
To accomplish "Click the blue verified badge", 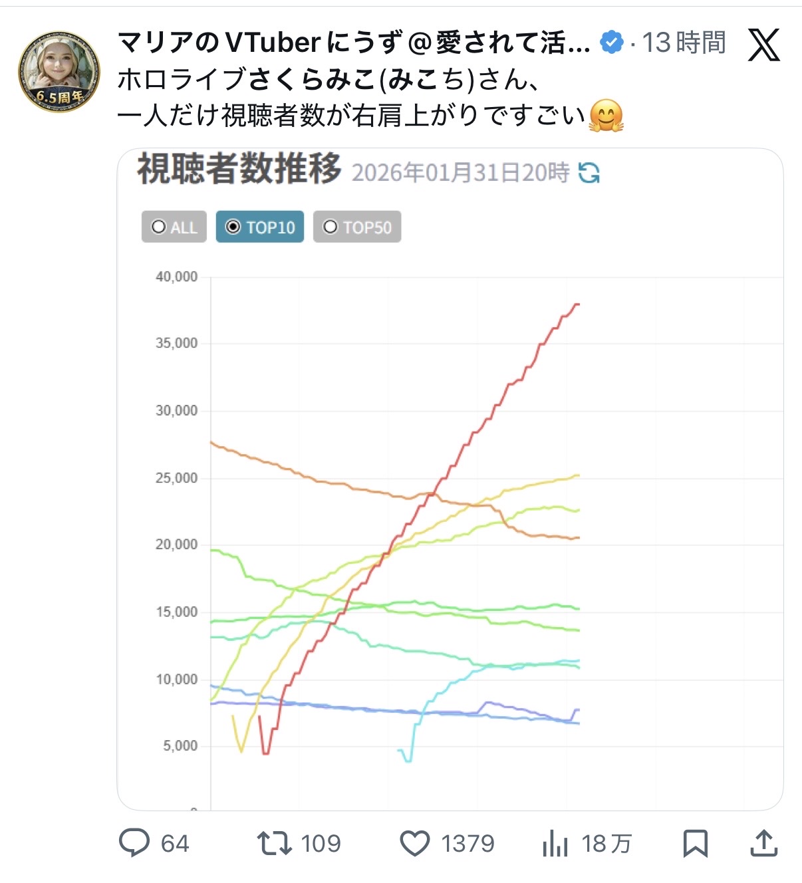I will click(611, 43).
